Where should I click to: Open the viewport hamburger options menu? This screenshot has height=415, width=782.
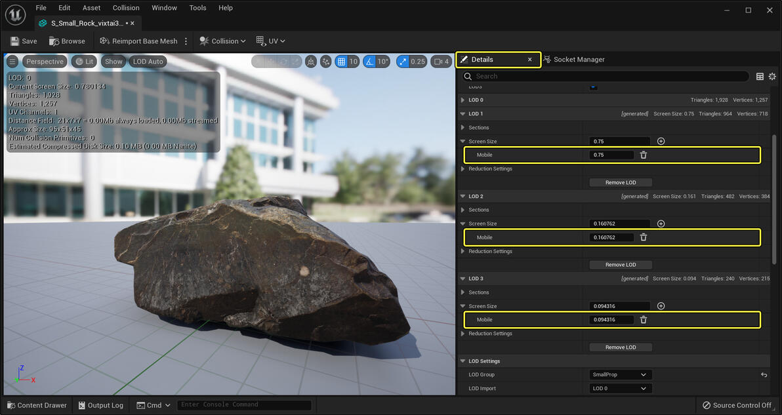point(12,62)
